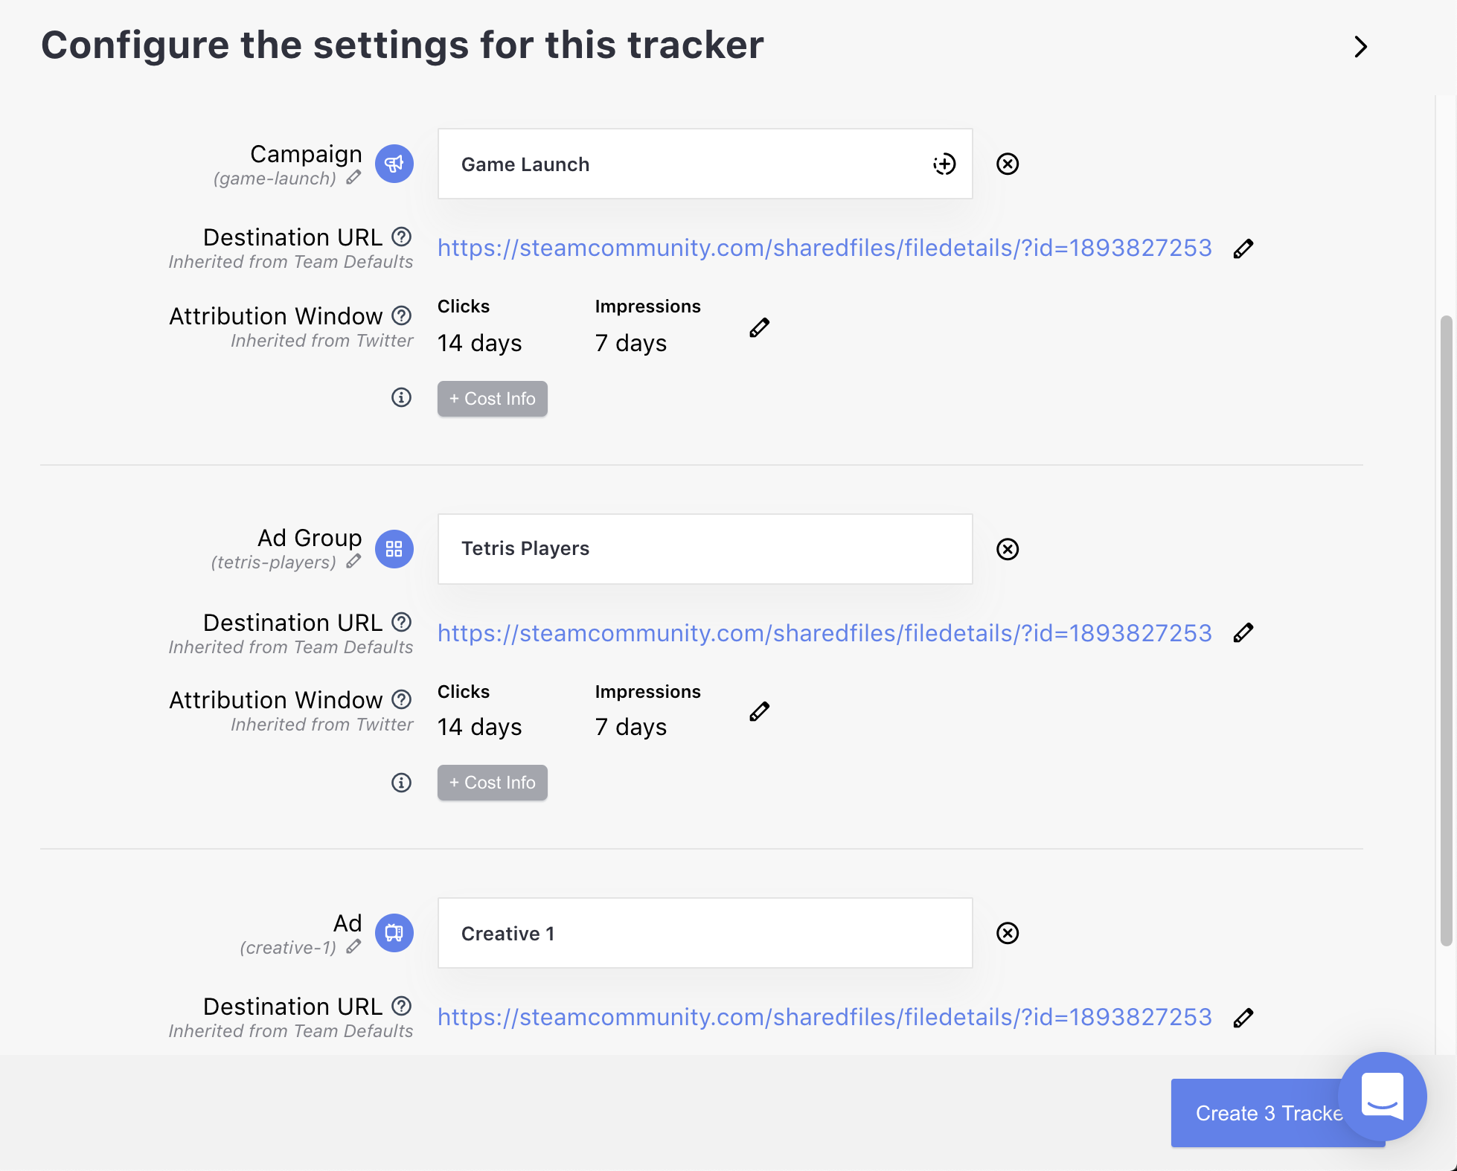This screenshot has width=1457, height=1171.
Task: Edit the tetris-players ad group slug
Action: pos(354,562)
